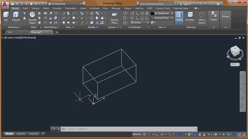
Task: Click the Plot (print) icon in quick access toolbar
Action: (31, 4)
